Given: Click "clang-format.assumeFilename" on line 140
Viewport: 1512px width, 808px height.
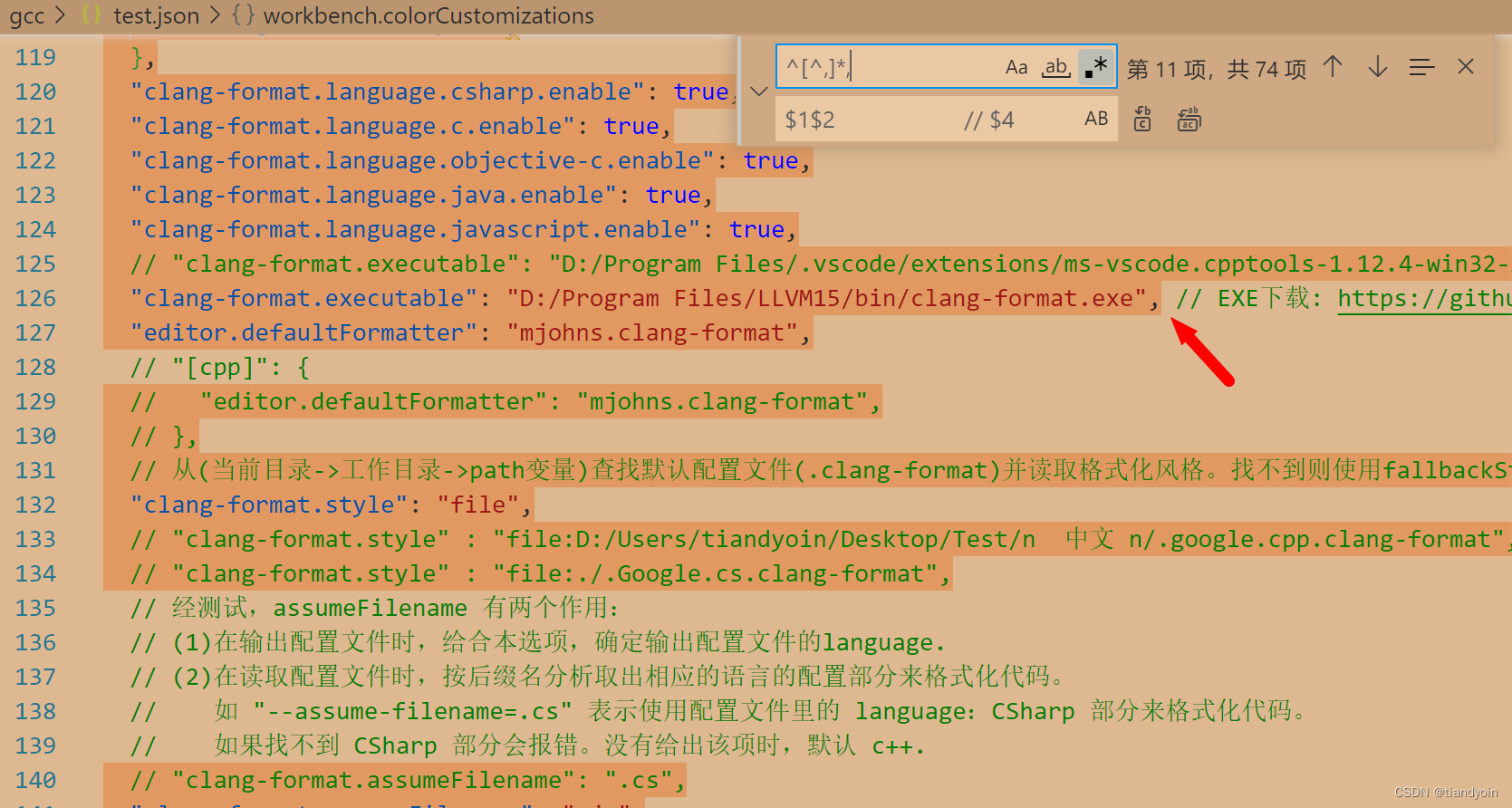Looking at the screenshot, I should point(373,780).
